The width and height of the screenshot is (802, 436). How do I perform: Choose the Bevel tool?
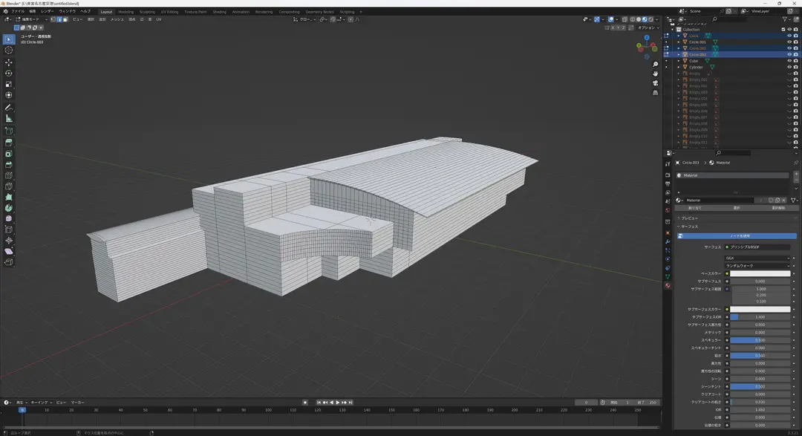point(9,165)
